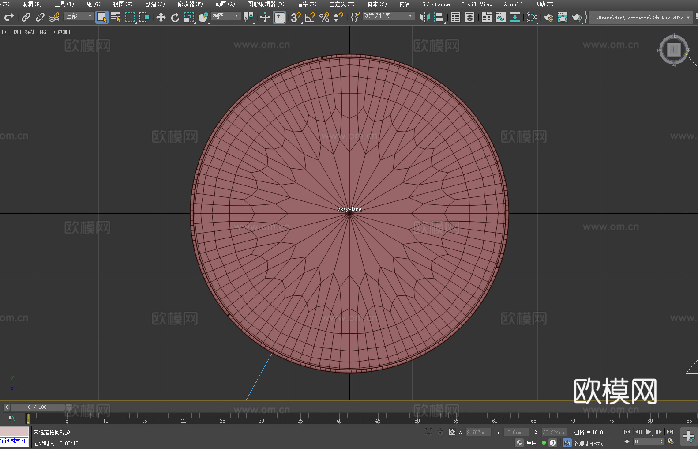
Task: Choose the Select and Rotate tool
Action: 175,17
